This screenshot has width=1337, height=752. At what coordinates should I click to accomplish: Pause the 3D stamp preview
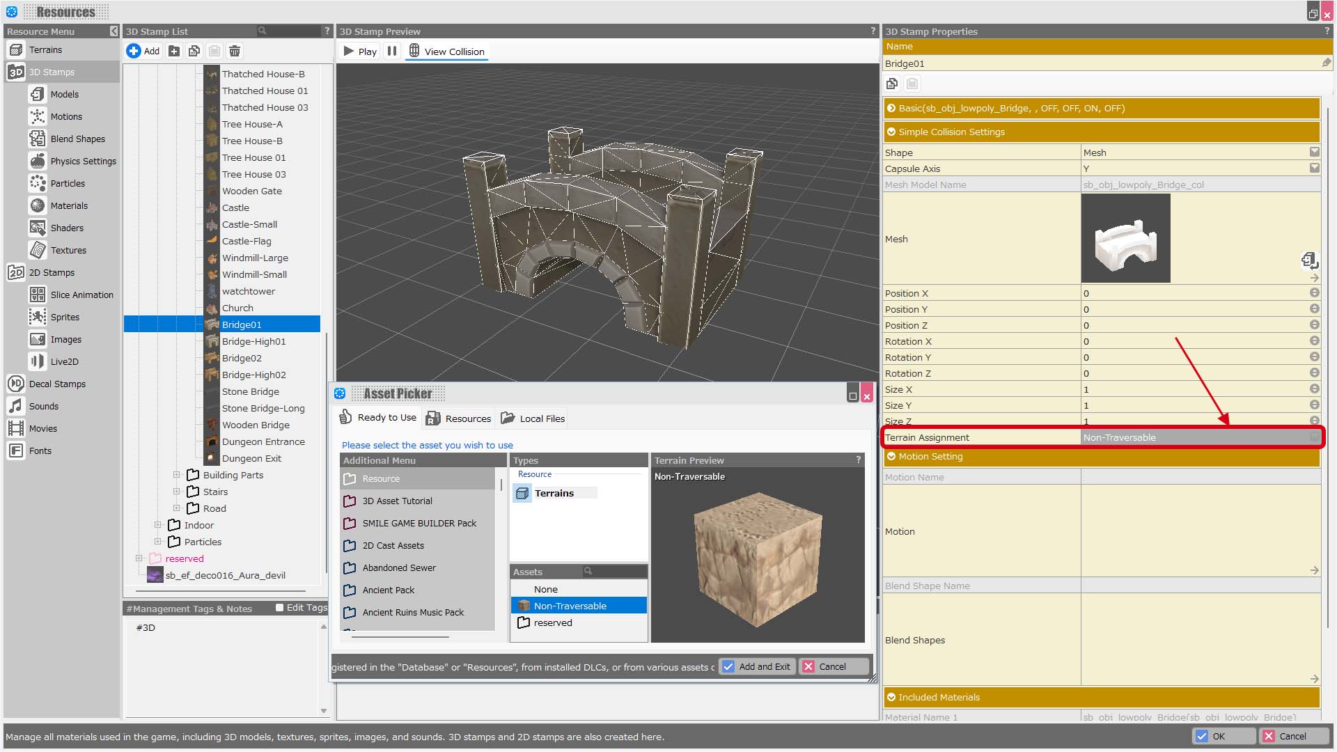(392, 51)
